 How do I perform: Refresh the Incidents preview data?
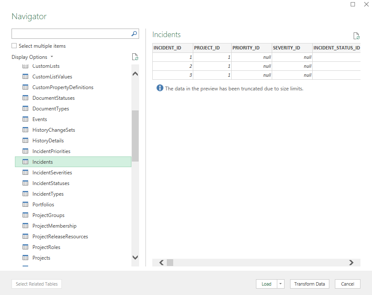(x=356, y=36)
